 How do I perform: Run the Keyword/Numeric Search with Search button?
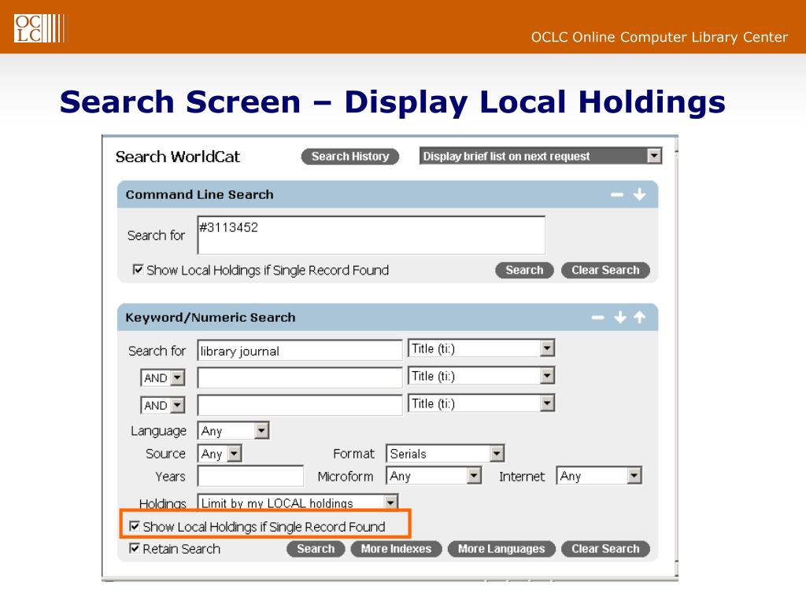pyautogui.click(x=316, y=548)
